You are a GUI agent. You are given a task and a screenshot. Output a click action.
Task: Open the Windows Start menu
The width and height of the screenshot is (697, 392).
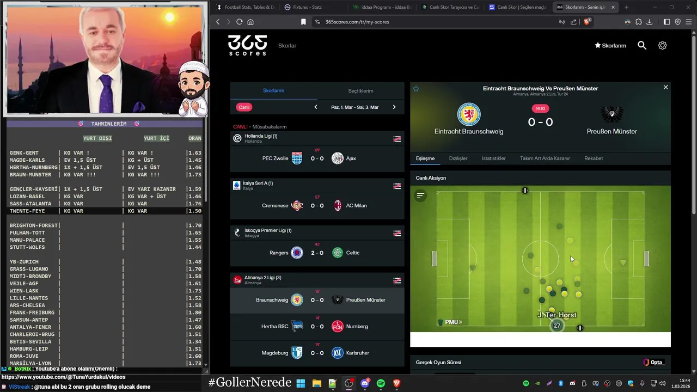point(301,383)
